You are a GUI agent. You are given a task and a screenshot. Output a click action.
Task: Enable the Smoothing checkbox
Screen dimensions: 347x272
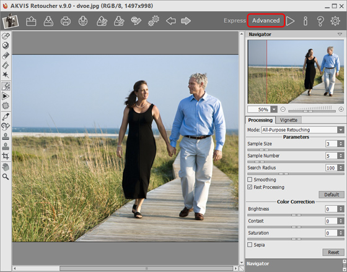click(x=250, y=179)
